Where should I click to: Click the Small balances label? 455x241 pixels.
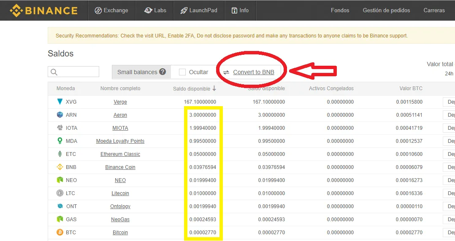137,72
